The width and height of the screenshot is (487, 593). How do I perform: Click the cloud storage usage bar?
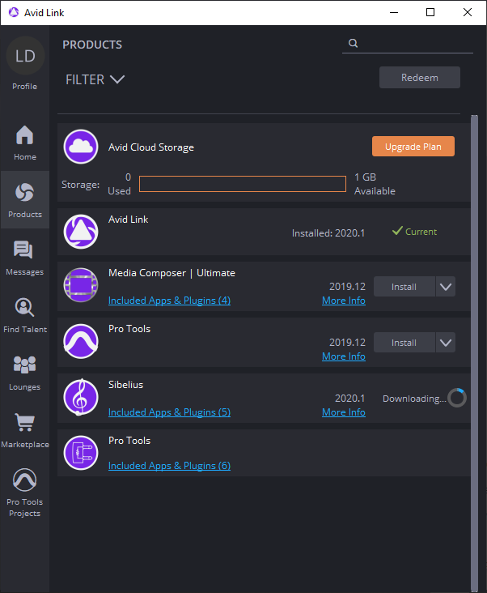(x=243, y=184)
